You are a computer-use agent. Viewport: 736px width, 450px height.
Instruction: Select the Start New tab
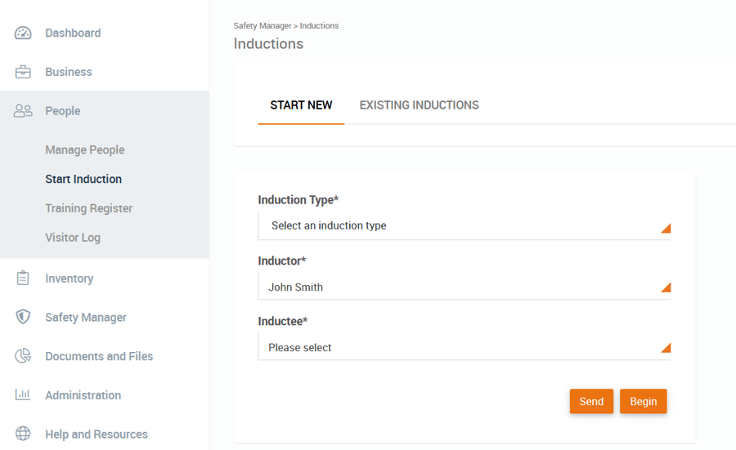[x=301, y=105]
